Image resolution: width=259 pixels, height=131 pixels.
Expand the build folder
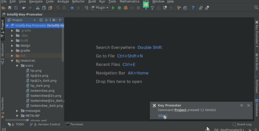(12, 40)
